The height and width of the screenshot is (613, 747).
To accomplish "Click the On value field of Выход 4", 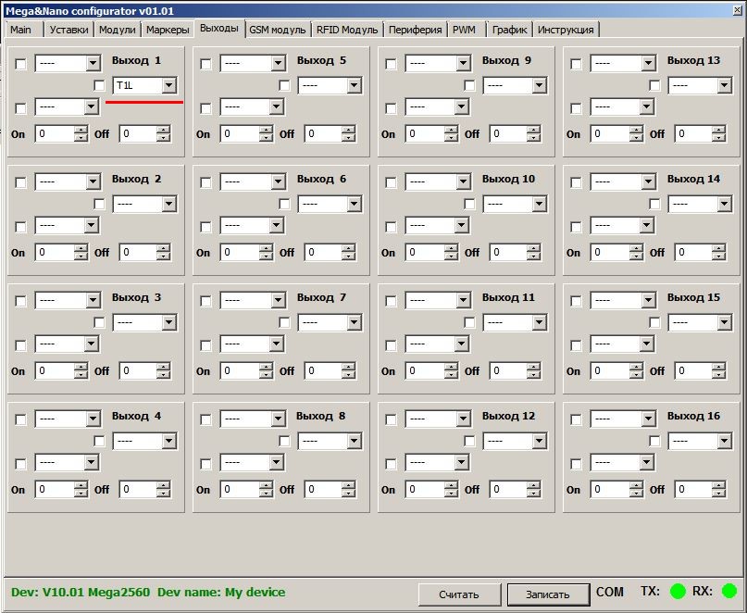I will pos(55,490).
